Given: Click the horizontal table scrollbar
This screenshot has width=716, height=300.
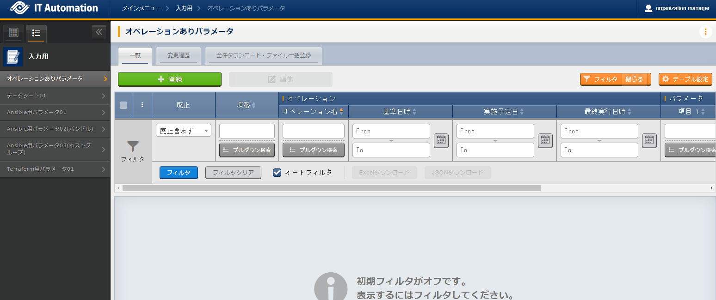Looking at the screenshot, I should (331, 188).
